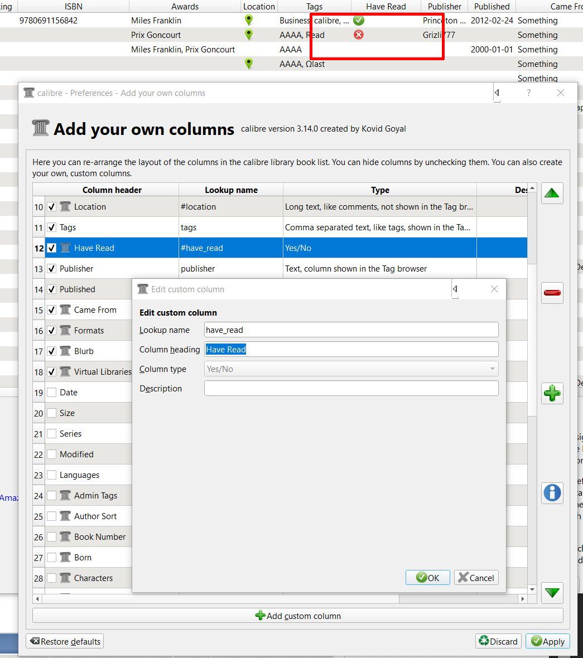Click the green check icon in Have Read

pos(358,20)
